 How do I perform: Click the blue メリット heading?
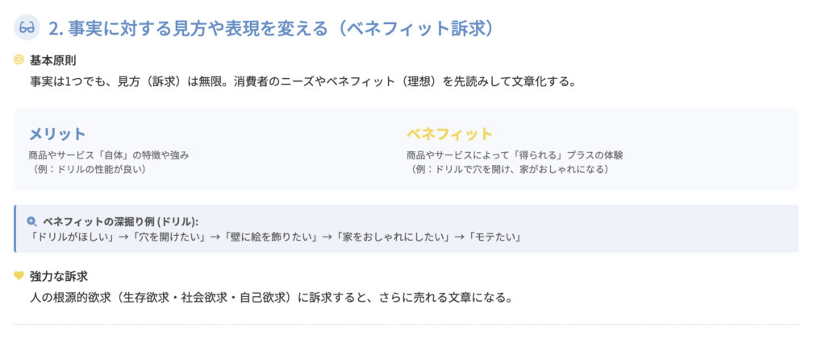[x=57, y=134]
